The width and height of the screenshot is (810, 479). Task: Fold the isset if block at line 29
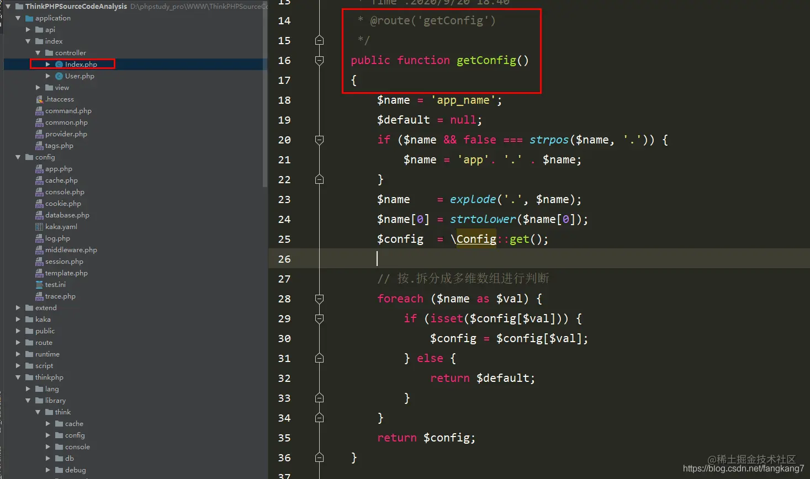(x=319, y=318)
